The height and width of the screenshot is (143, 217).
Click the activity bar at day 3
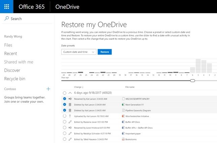pos(209,68)
